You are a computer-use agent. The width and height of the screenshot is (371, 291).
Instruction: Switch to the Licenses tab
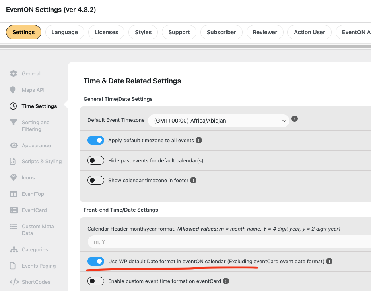pos(106,32)
